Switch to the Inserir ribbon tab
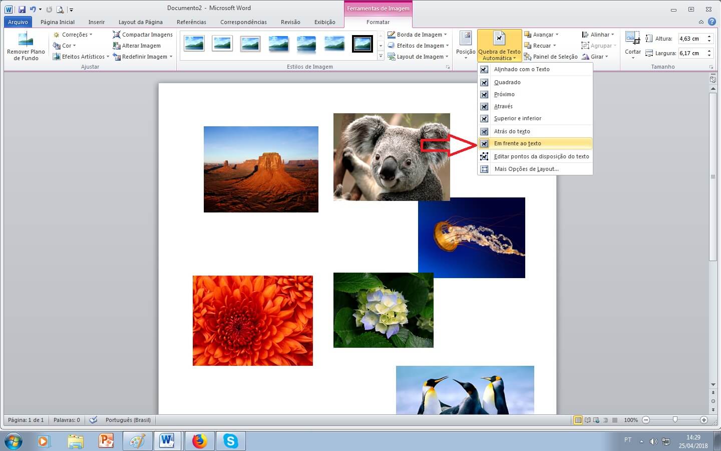 (96, 22)
